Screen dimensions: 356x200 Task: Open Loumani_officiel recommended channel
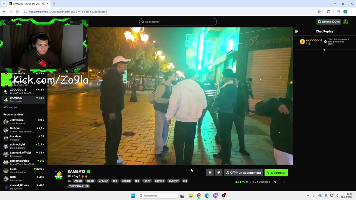point(24,154)
